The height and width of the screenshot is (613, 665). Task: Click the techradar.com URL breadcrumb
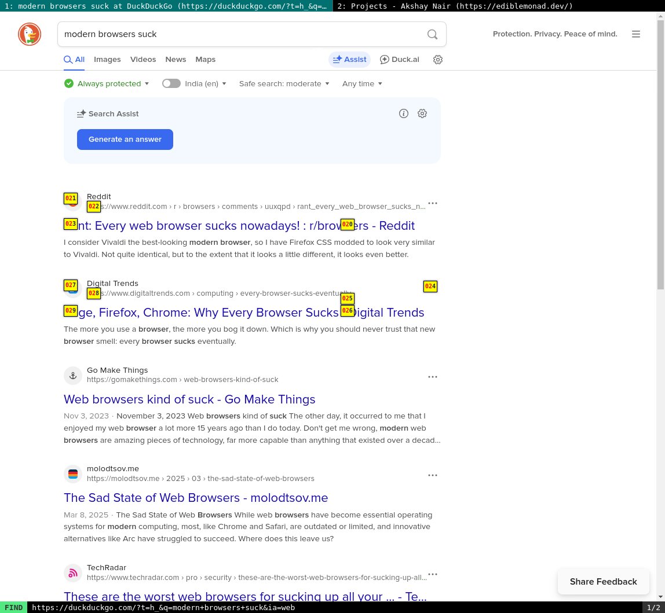[257, 577]
